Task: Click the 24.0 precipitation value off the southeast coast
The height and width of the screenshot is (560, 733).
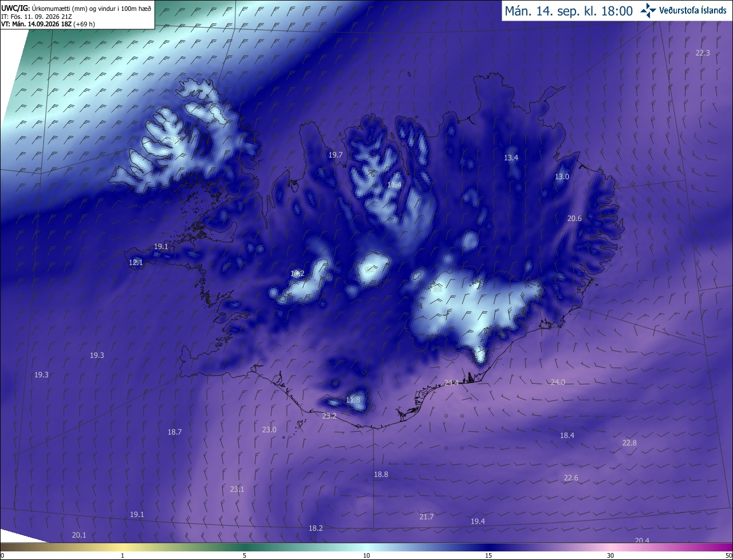Action: tap(558, 382)
